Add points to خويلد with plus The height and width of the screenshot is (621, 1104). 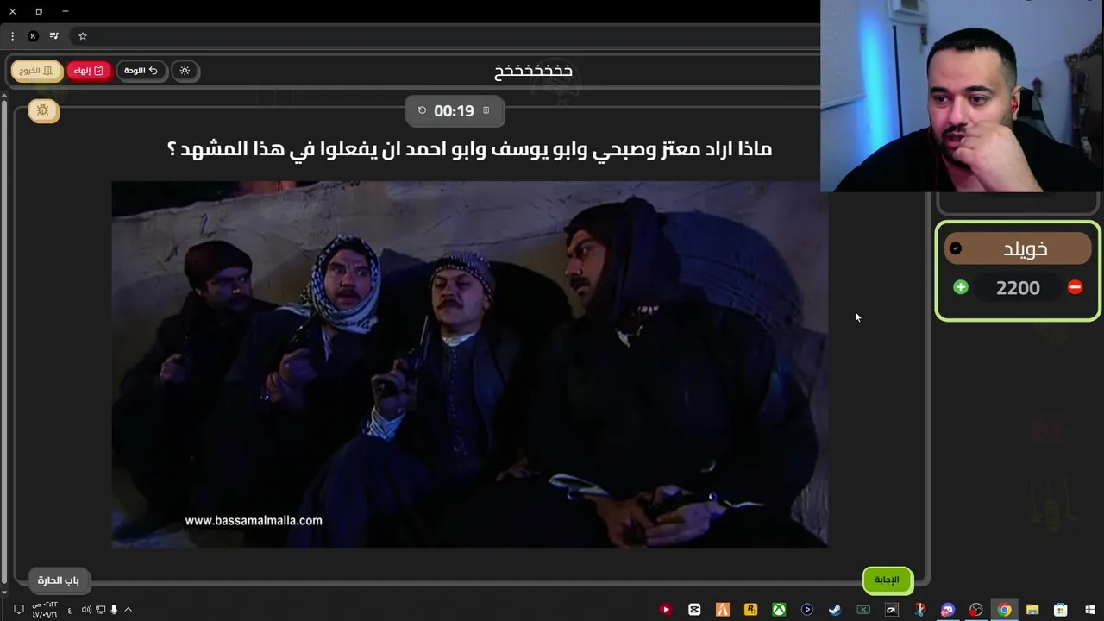tap(961, 287)
